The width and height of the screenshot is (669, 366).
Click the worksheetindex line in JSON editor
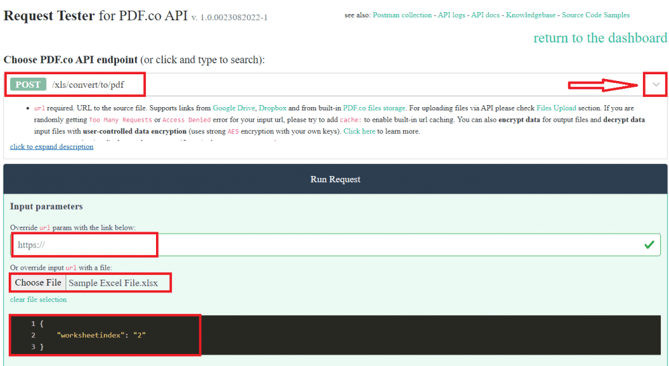(x=101, y=335)
